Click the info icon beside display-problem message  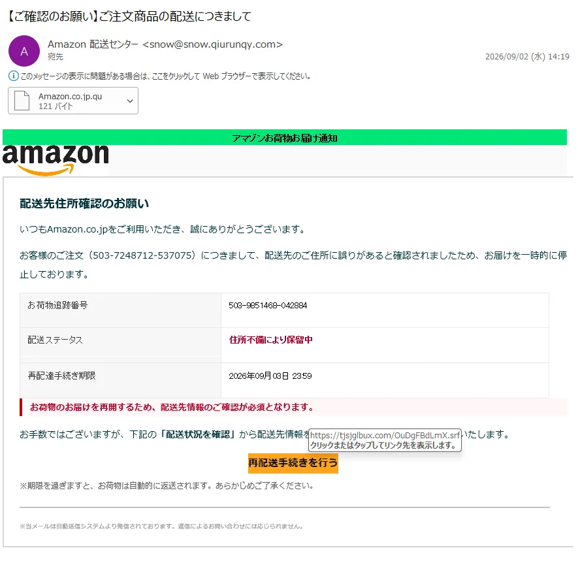point(13,76)
